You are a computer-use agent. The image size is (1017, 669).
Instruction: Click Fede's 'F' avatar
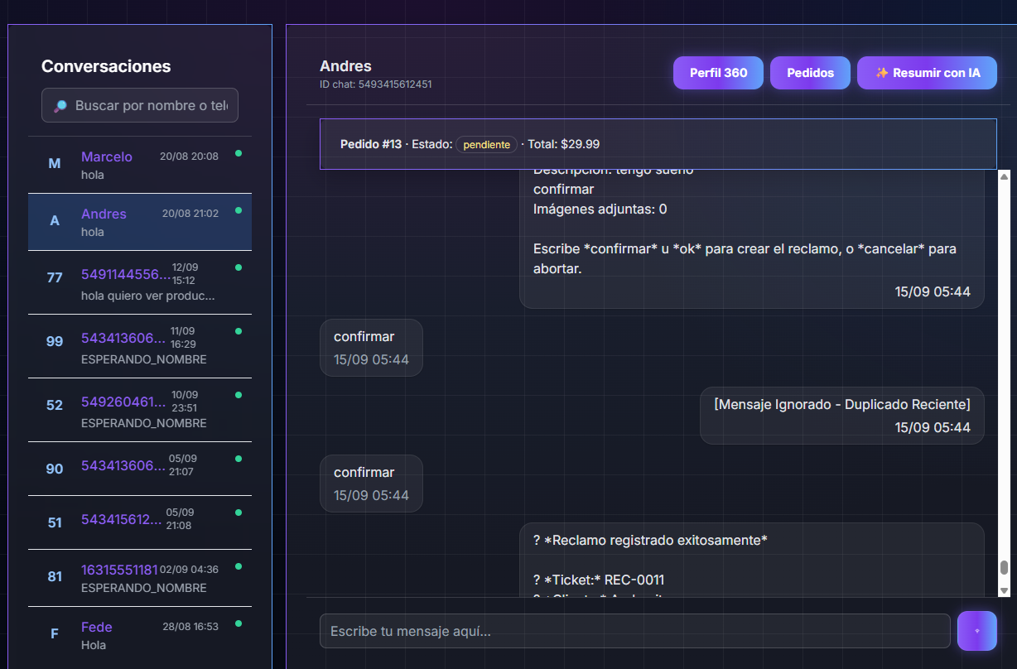(x=54, y=633)
